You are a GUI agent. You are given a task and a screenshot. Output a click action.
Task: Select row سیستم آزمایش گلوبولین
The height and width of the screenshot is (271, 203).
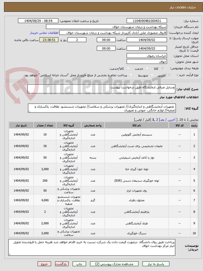click(103, 134)
